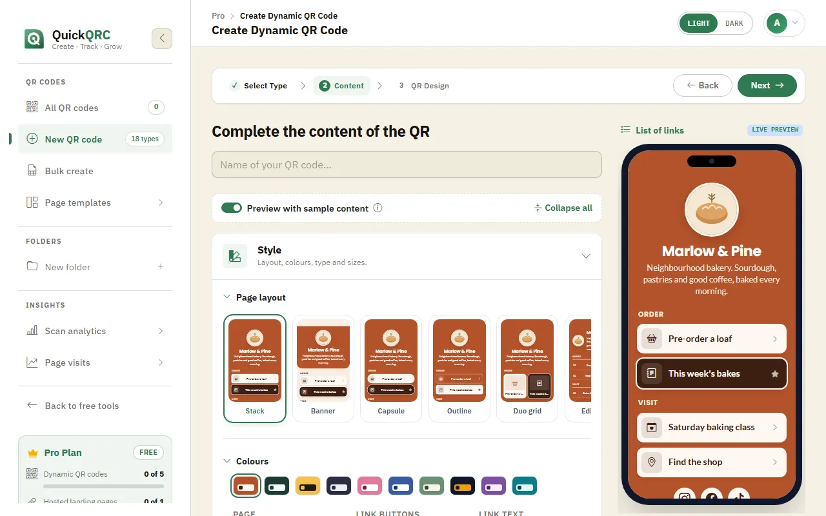Screen dimensions: 826x516
Task: Select the yellow colour theme
Action: click(308, 486)
